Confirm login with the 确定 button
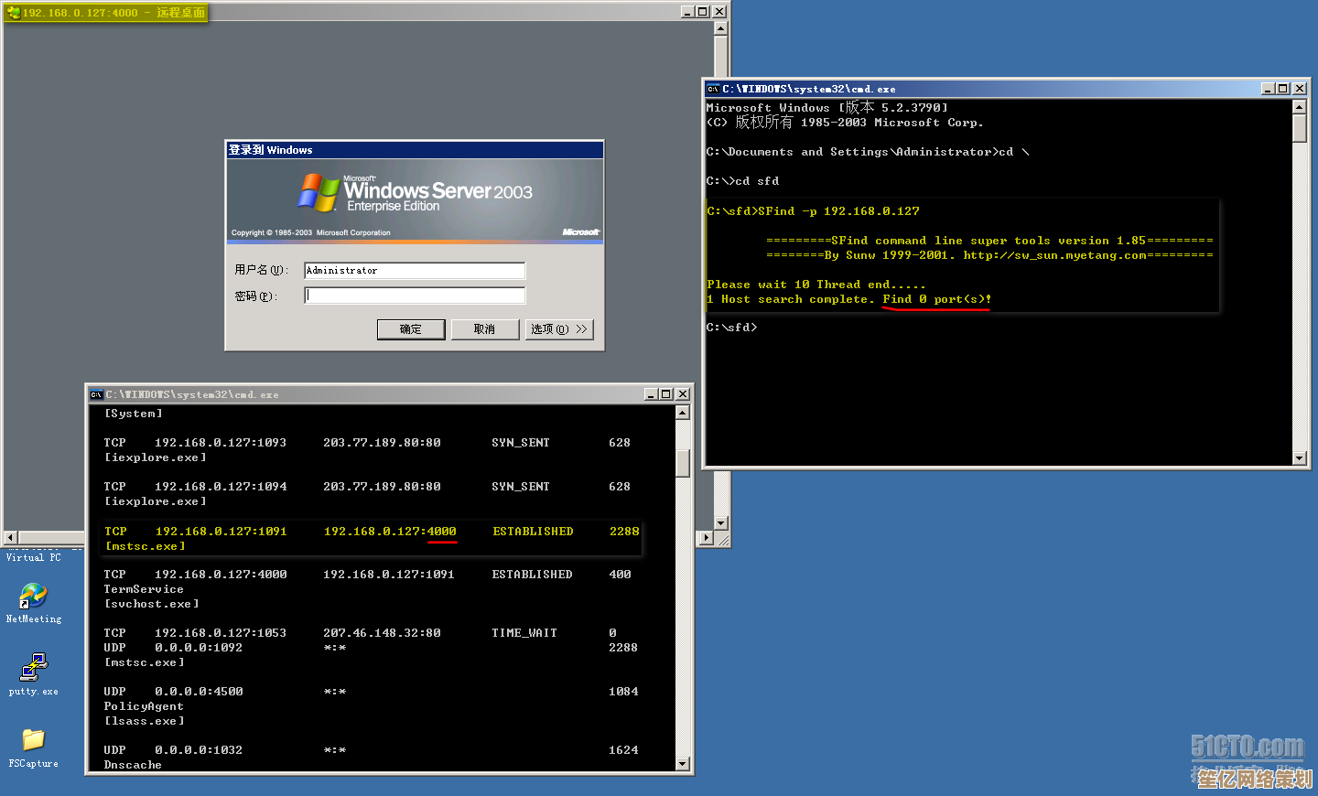Image resolution: width=1318 pixels, height=796 pixels. 411,329
